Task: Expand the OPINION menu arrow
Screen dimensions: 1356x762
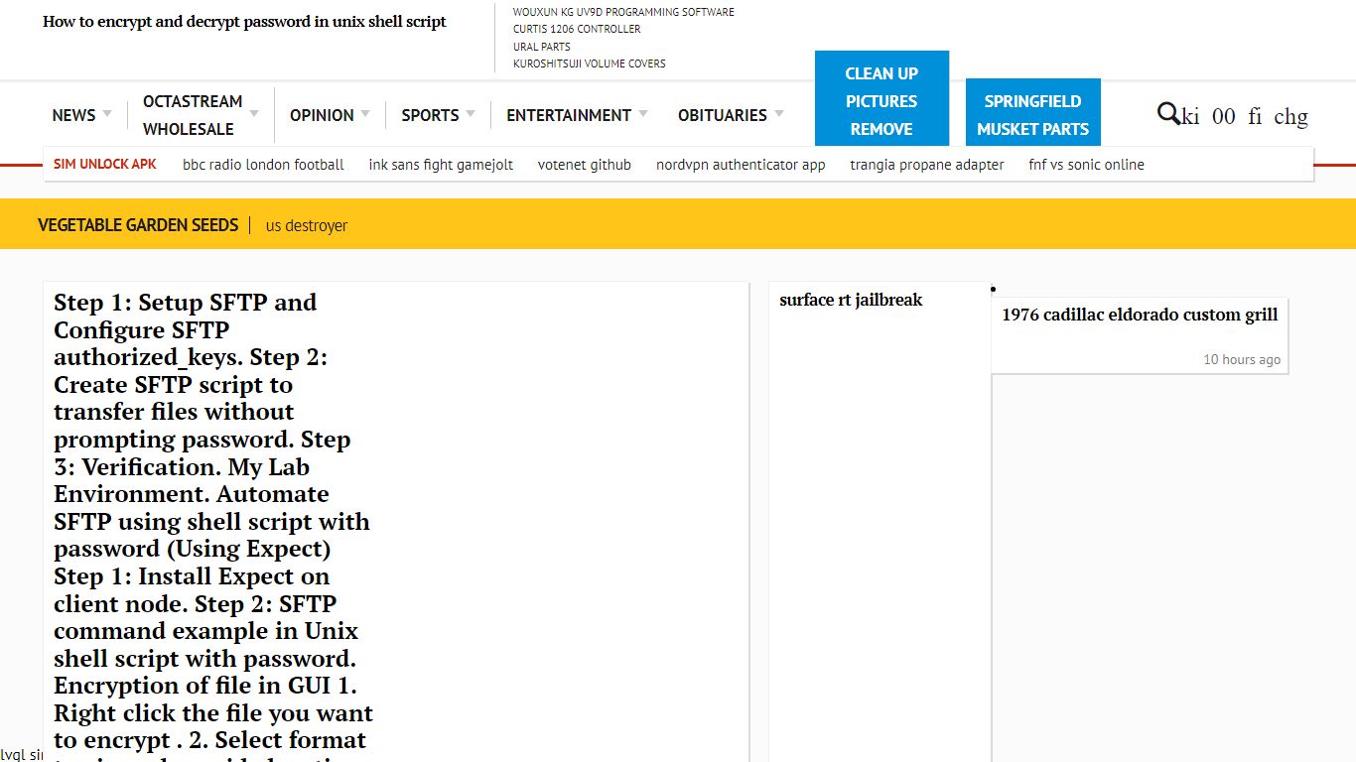Action: coord(365,114)
